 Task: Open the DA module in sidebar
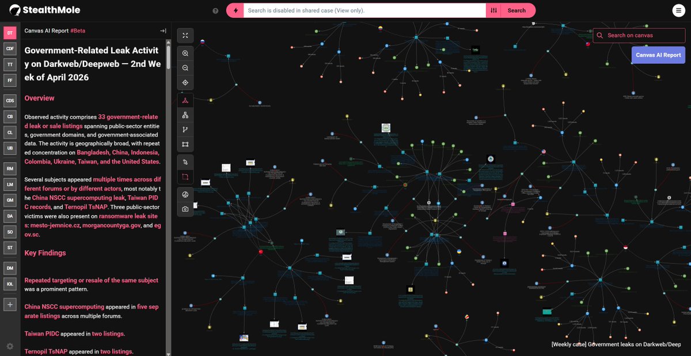[10, 216]
